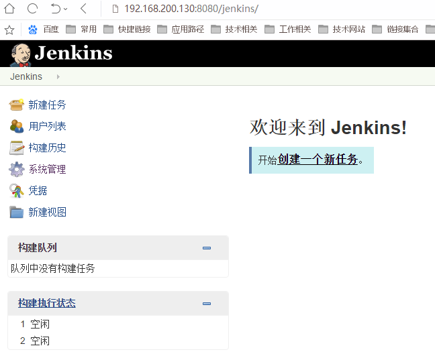Viewport: 435px width, 354px height.
Task: Open the 凭据 link
Action: coord(38,190)
